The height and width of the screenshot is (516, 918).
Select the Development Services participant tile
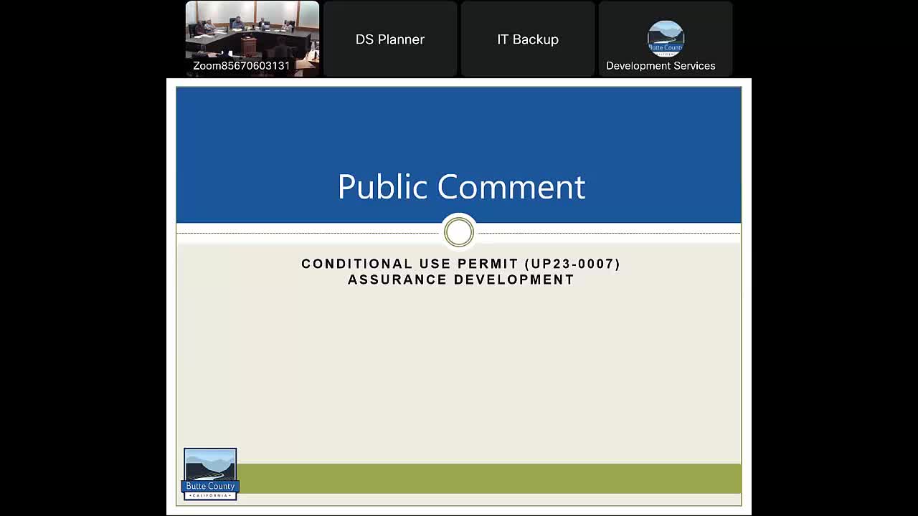[666, 39]
